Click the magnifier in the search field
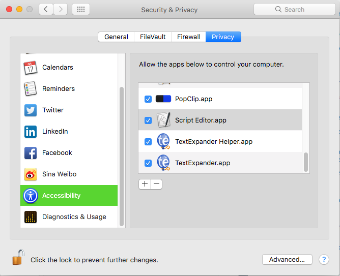This screenshot has height=276, width=340. (x=278, y=9)
